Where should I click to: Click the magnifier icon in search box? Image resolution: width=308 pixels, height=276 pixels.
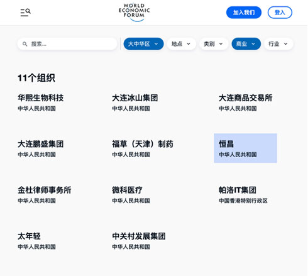point(25,44)
